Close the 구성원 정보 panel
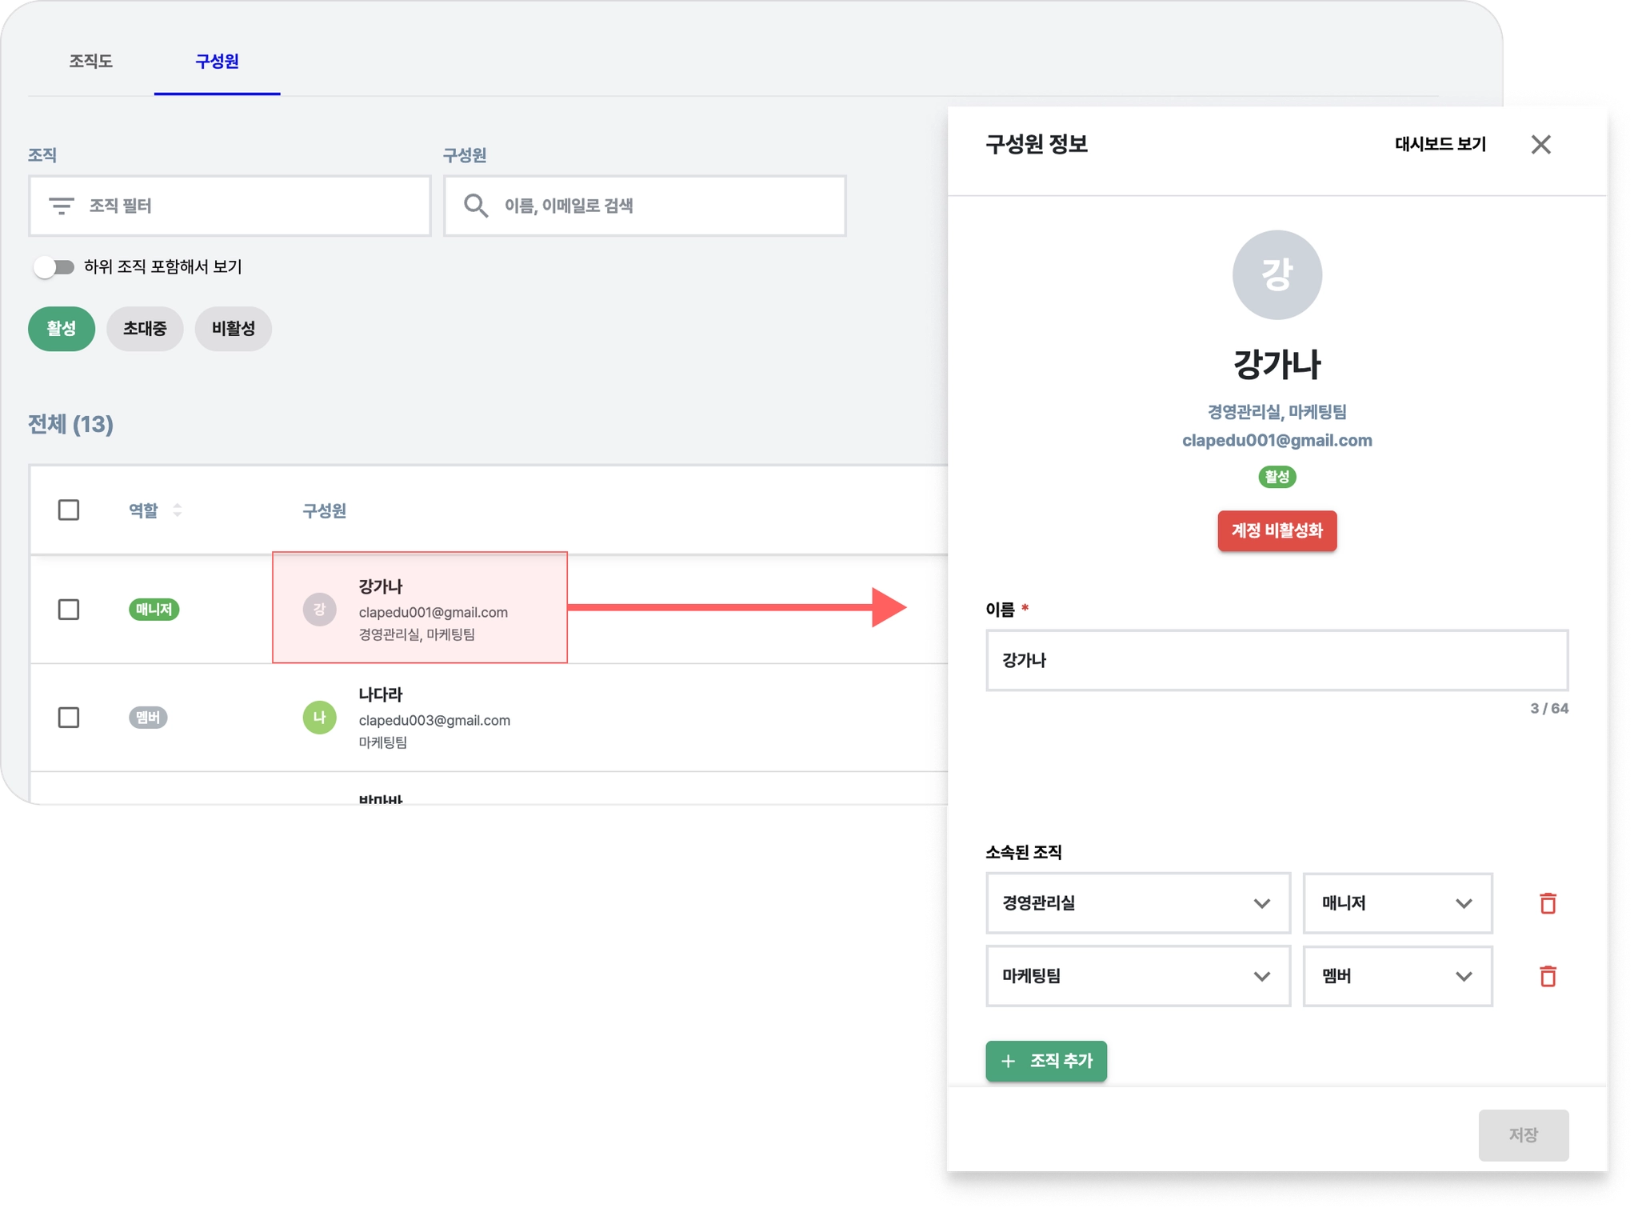Viewport: 1638px width, 1212px height. tap(1540, 145)
